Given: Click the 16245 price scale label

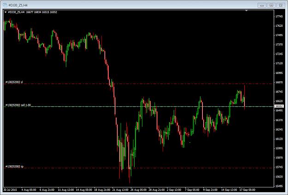Looking at the screenshot, I should 279,129.
